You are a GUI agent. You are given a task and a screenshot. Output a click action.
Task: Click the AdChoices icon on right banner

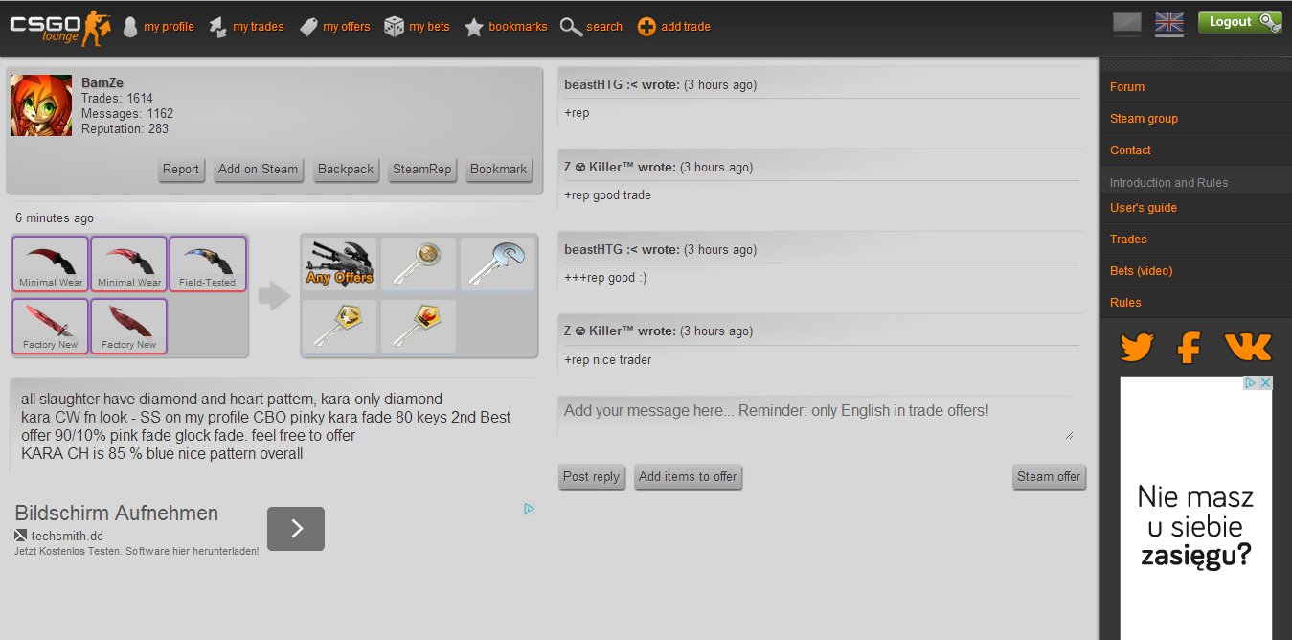coord(1250,383)
